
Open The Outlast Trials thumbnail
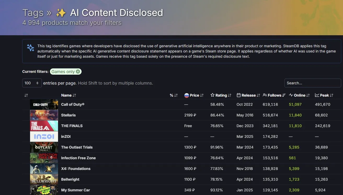(44, 147)
